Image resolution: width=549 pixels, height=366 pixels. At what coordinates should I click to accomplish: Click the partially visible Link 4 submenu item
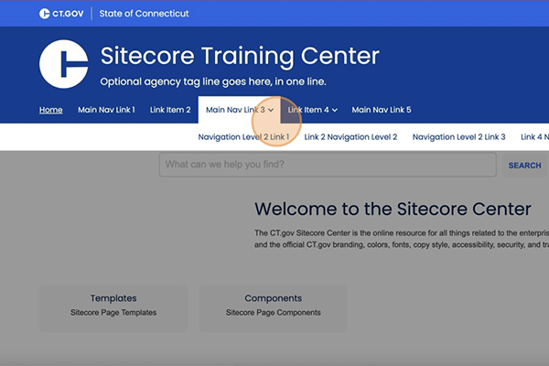pos(534,137)
